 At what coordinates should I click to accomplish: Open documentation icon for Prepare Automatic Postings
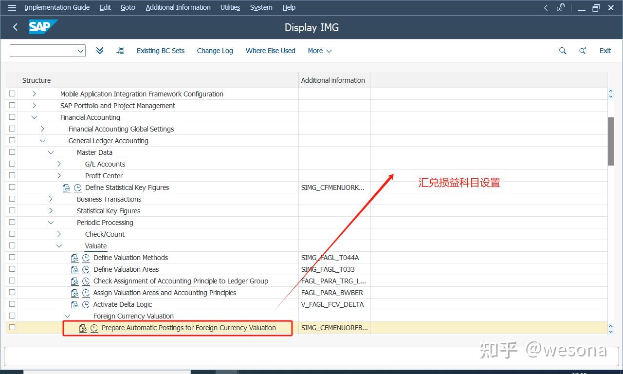click(x=83, y=328)
